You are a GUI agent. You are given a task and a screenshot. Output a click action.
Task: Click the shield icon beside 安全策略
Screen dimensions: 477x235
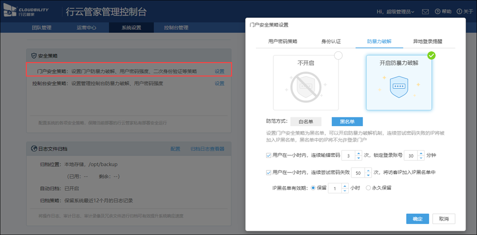coord(34,56)
